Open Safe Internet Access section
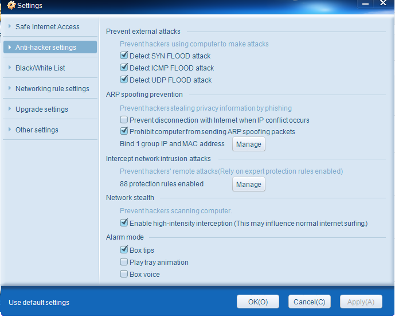Image resolution: width=395 pixels, height=317 pixels. click(x=50, y=27)
